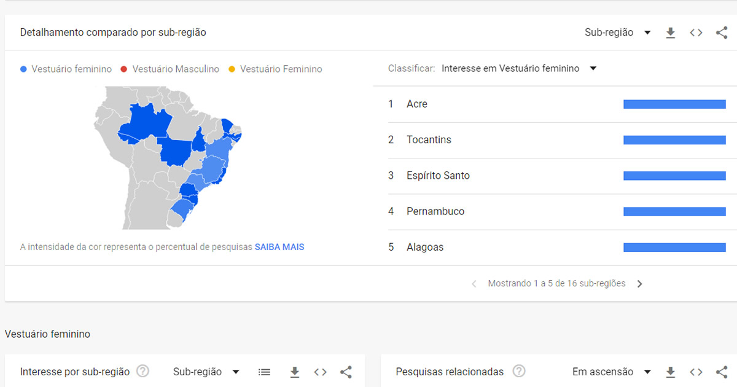
Task: Open help for Interesse por sub-região
Action: 143,371
